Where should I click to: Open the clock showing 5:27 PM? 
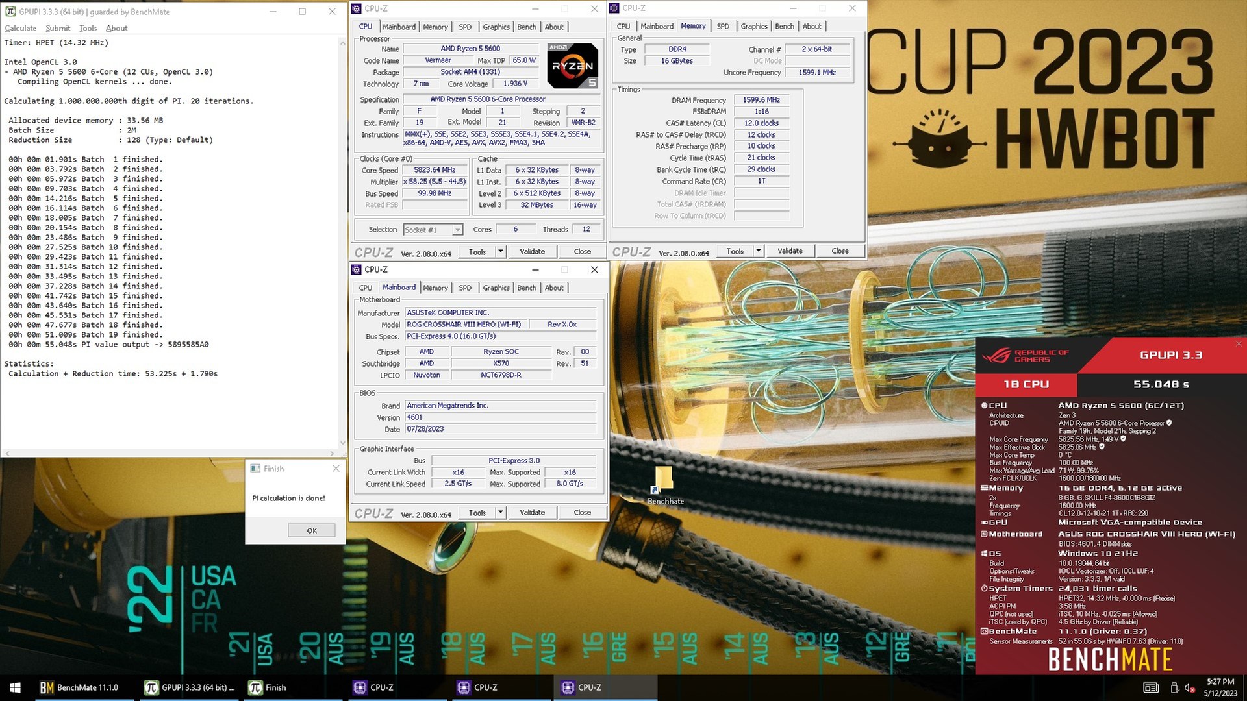click(x=1220, y=687)
